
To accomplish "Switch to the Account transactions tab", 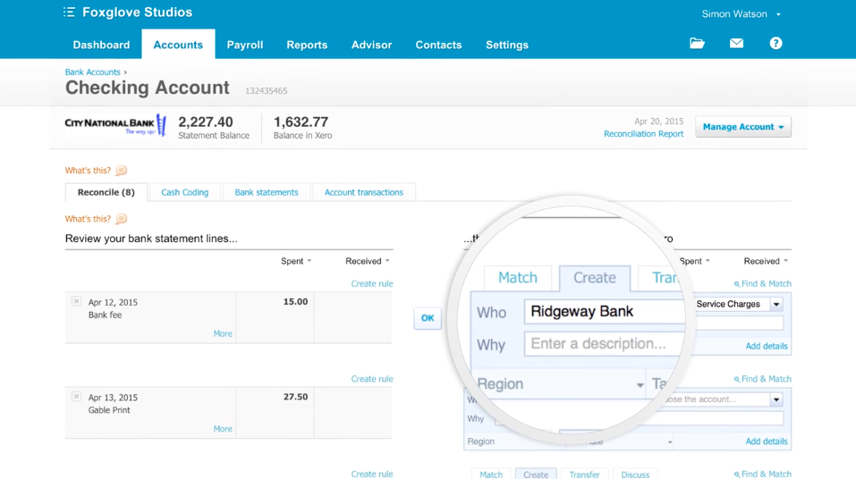I will click(x=363, y=192).
